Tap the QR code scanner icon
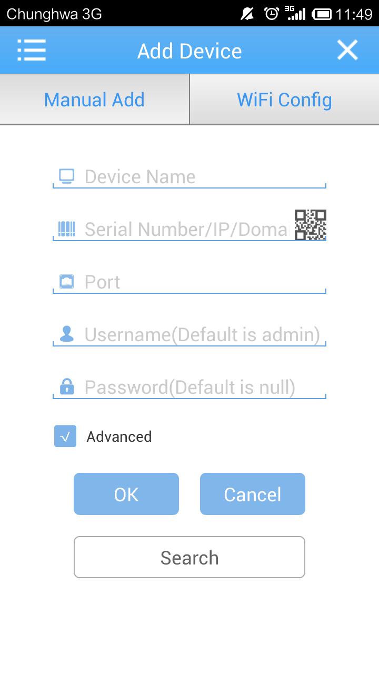Screen dimensions: 379x674 (x=310, y=225)
